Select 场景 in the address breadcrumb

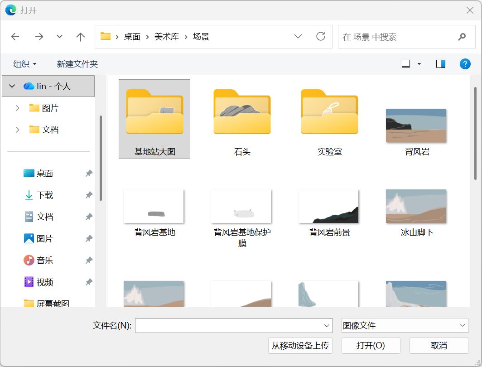tap(201, 37)
